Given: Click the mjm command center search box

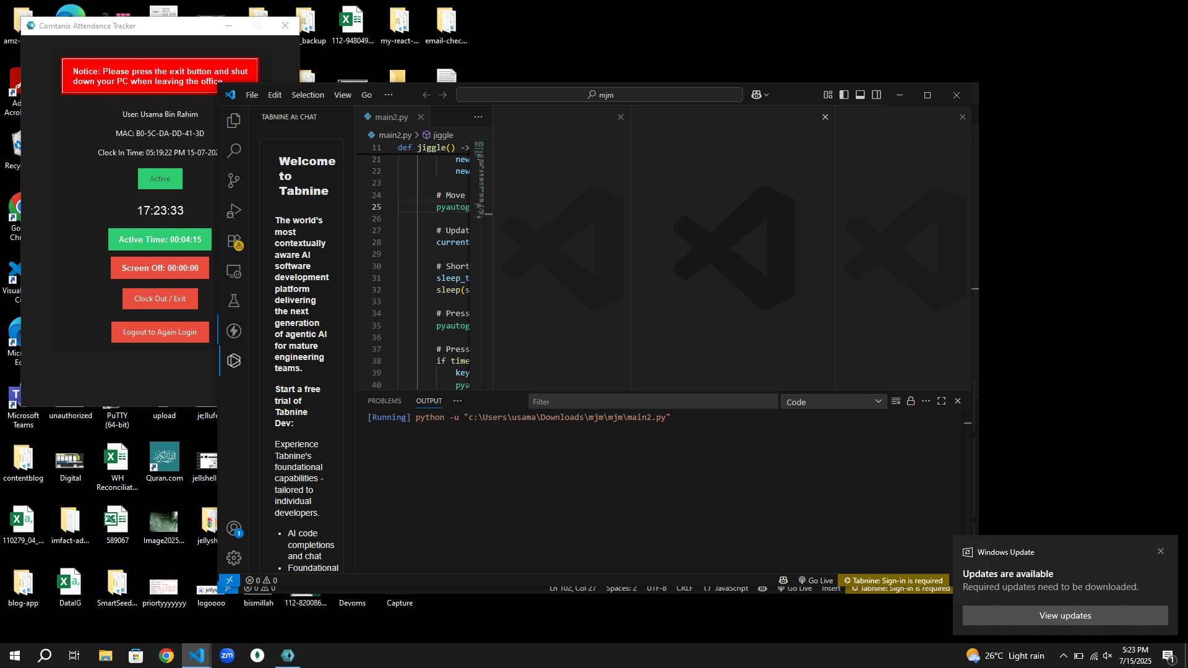Looking at the screenshot, I should 599,95.
